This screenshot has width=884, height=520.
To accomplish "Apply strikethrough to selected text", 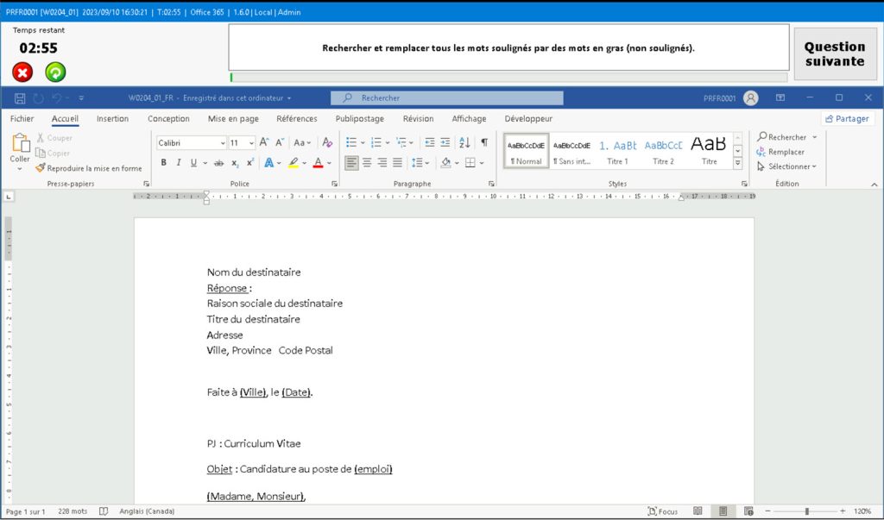I will point(218,161).
